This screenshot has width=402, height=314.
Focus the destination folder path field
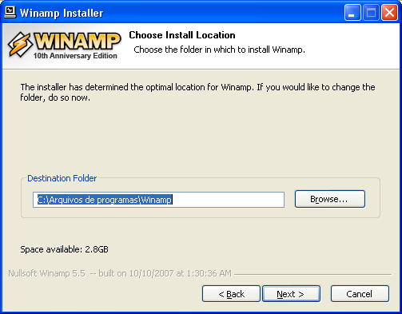[x=158, y=200]
